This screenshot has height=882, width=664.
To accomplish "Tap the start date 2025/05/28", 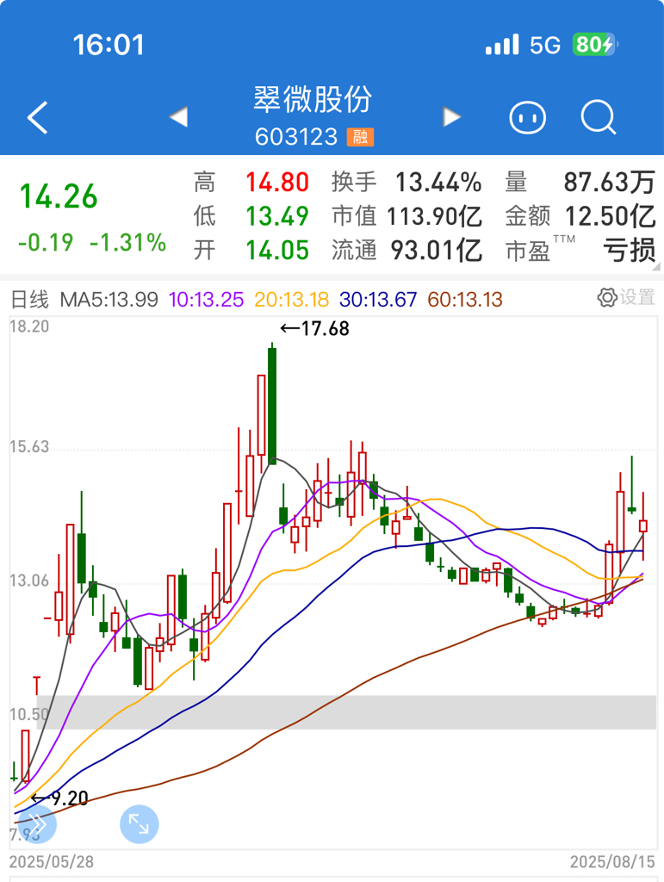I will (x=52, y=861).
